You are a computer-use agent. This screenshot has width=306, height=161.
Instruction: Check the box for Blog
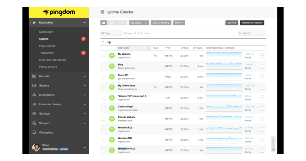(x=104, y=66)
